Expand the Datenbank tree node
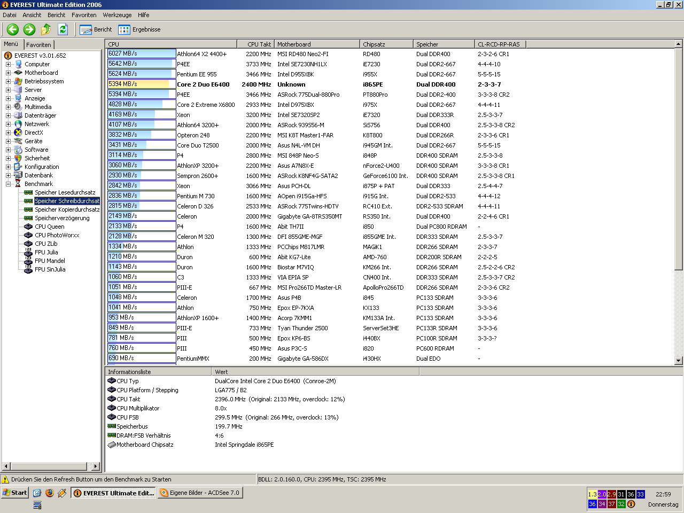This screenshot has width=684, height=513. tap(8, 175)
